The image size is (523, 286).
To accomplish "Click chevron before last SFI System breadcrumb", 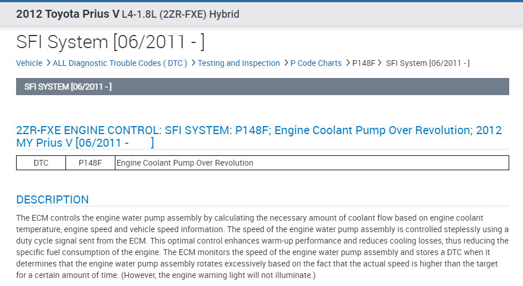I will (381, 63).
